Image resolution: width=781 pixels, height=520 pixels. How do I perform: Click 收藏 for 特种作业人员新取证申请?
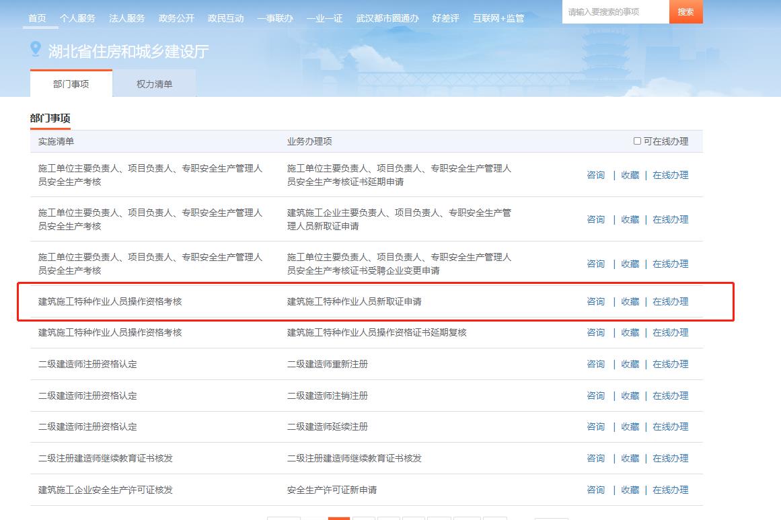[630, 302]
